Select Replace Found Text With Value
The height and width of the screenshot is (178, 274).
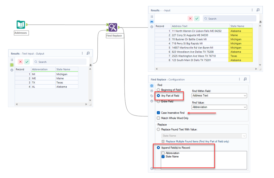pos(158,129)
